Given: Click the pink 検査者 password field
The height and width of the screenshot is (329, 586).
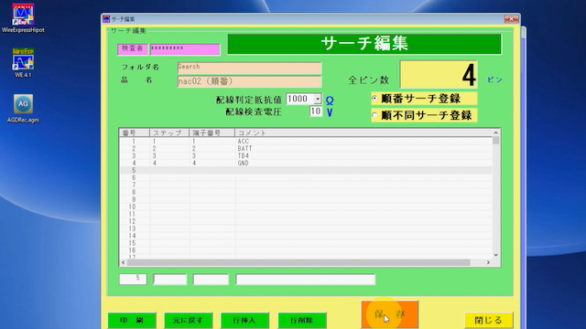Looking at the screenshot, I should click(185, 49).
